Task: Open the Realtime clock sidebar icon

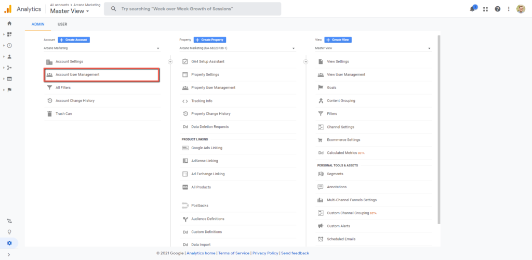Action: click(9, 45)
